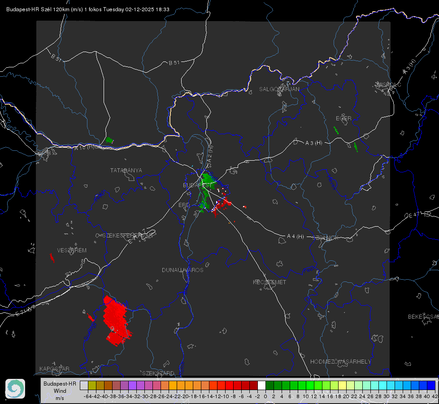439x404 pixels.
Task: Click the A 10 (H) road label
Action: [x=85, y=147]
